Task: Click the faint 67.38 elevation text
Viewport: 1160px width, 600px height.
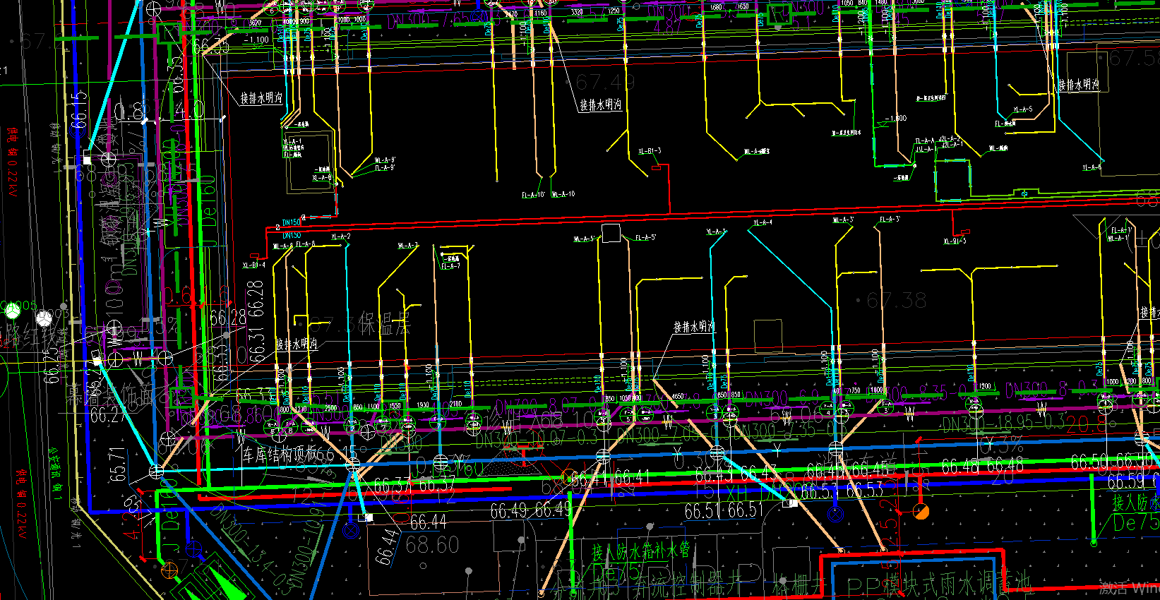Action: tap(896, 301)
